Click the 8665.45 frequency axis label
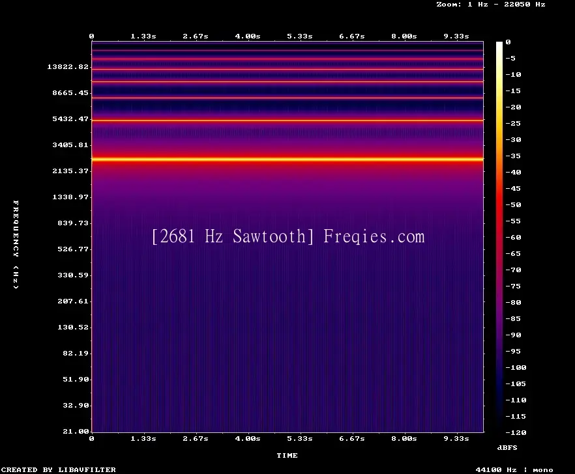Image resolution: width=575 pixels, height=474 pixels. tap(70, 92)
